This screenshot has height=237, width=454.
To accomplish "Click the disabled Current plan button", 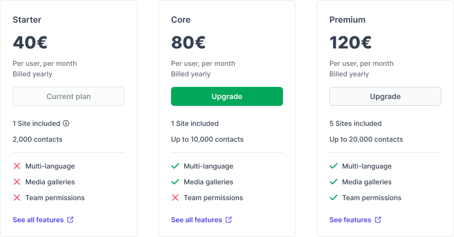I will coord(69,96).
